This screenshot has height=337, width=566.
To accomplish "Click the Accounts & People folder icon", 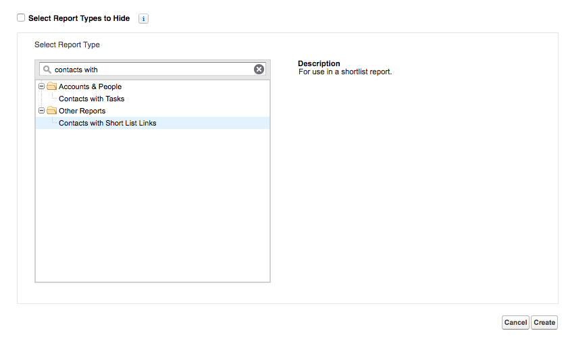I will coord(52,86).
